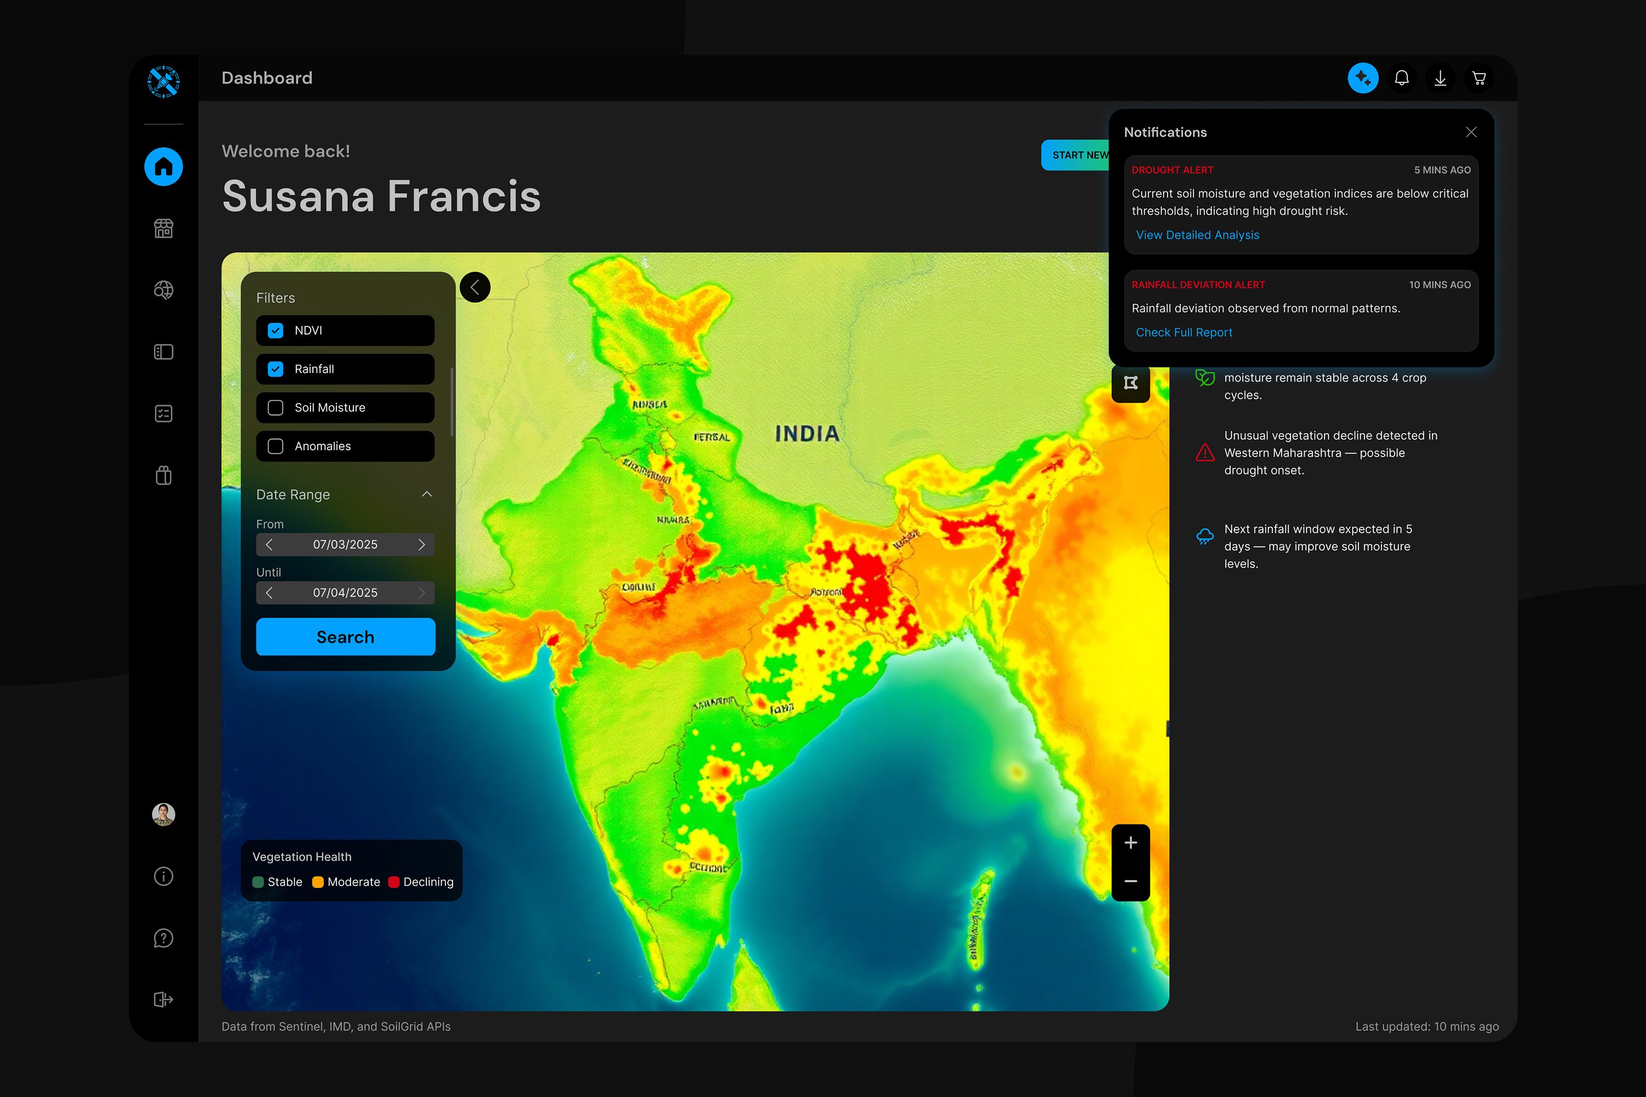1646x1097 pixels.
Task: Uncheck the NDVI filter checkbox
Action: click(276, 330)
